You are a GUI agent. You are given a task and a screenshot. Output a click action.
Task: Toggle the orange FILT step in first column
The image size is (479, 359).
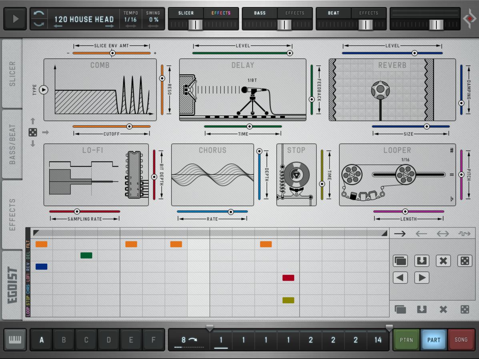click(41, 244)
